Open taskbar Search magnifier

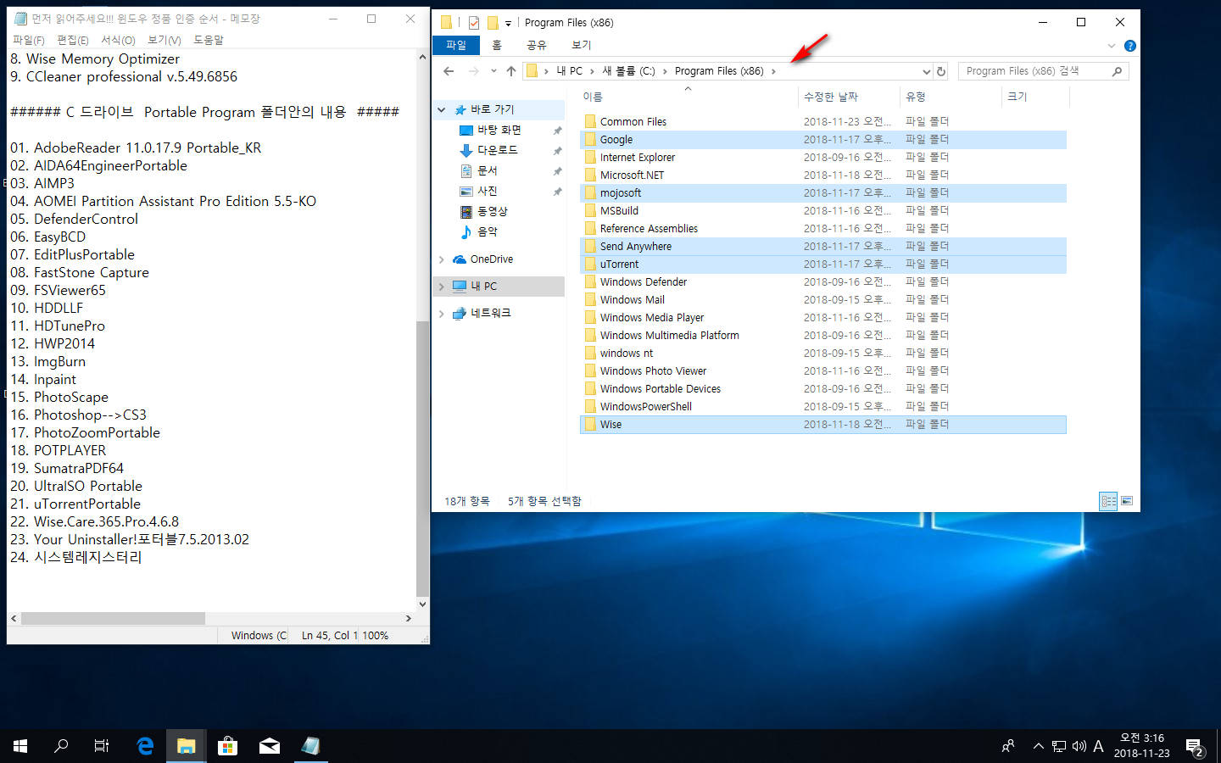click(61, 746)
